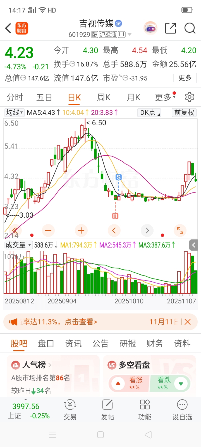
Task: Open 人气榜 via chevron arrow
Action: click(50, 365)
